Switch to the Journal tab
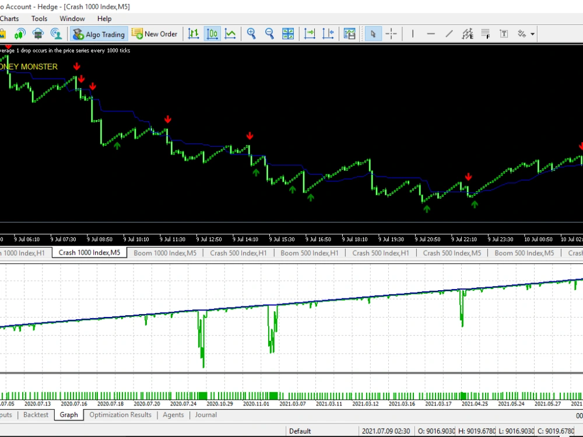 coord(205,415)
